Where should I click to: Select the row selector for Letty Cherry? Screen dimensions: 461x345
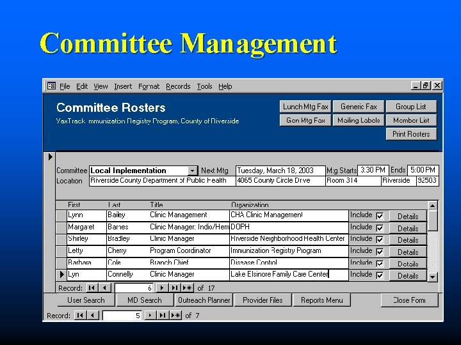click(61, 251)
